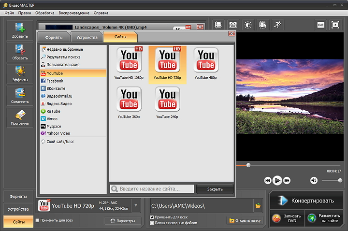Open the Правка menu
The image size is (348, 231).
(x=25, y=13)
